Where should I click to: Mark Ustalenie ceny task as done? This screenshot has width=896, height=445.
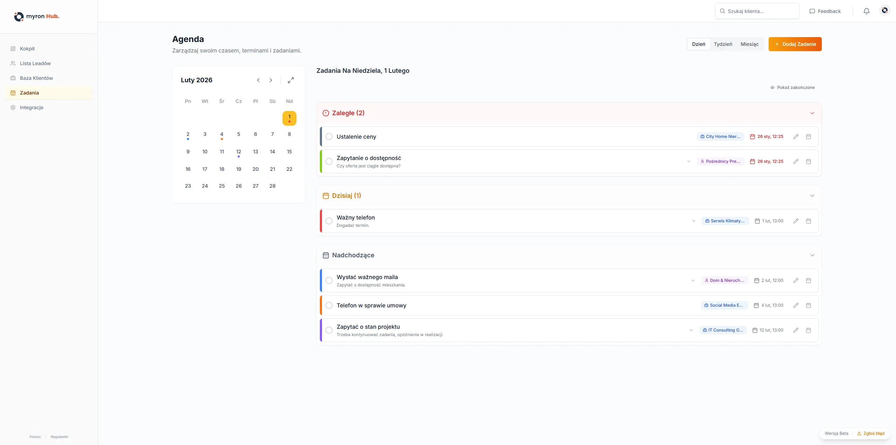pyautogui.click(x=329, y=137)
